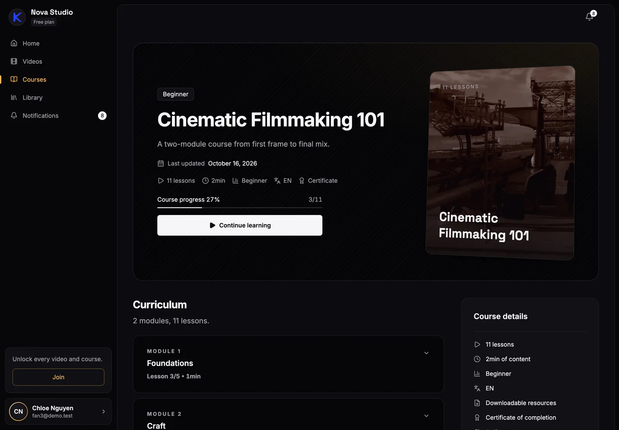This screenshot has height=430, width=619.
Task: Click the Course details heading
Action: tap(500, 316)
